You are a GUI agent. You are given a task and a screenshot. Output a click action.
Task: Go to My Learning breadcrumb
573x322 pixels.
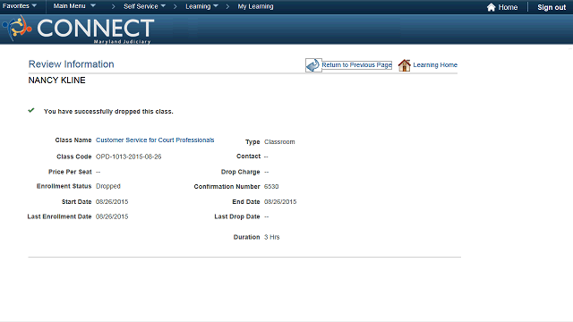click(x=255, y=6)
